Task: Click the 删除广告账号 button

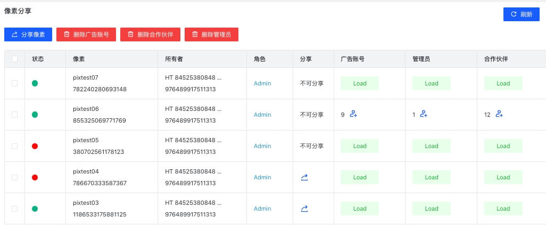Action: [x=86, y=34]
